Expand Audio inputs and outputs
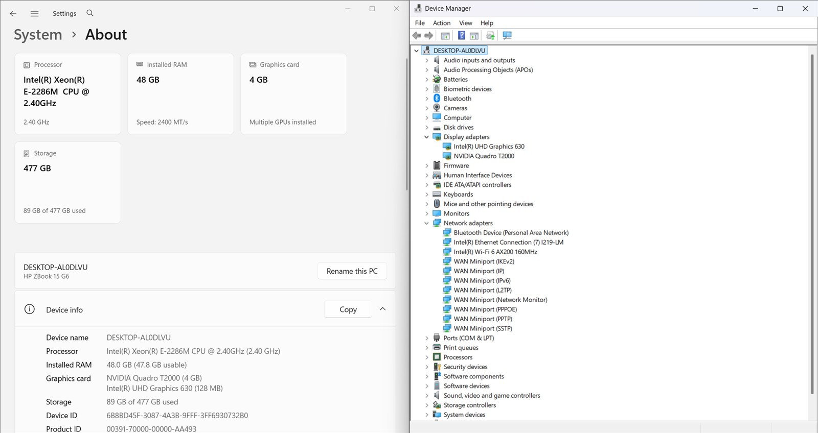 click(x=426, y=60)
